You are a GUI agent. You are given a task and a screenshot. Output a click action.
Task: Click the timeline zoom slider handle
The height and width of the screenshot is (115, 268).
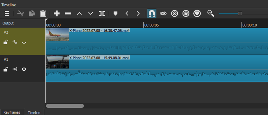coord(240,13)
